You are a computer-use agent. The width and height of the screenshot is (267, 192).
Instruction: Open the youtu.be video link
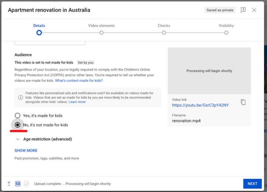point(200,105)
